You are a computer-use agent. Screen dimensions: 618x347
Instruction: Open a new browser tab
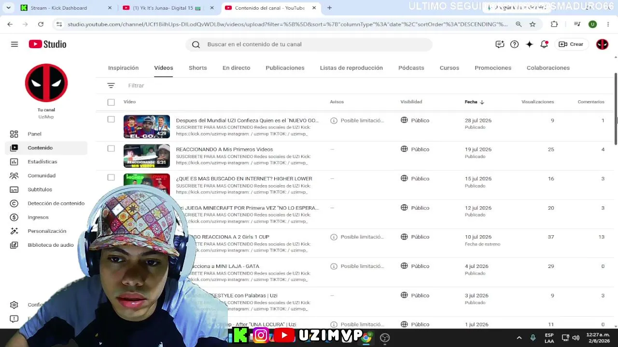click(329, 8)
